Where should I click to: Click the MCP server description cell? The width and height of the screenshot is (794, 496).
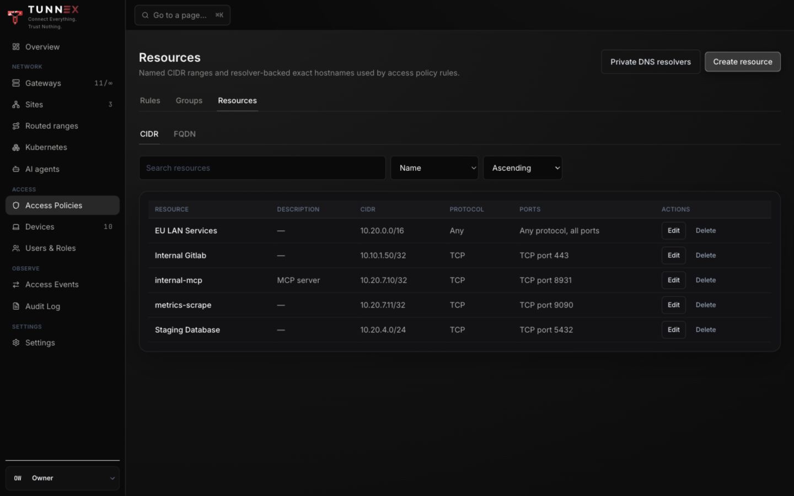(x=298, y=281)
